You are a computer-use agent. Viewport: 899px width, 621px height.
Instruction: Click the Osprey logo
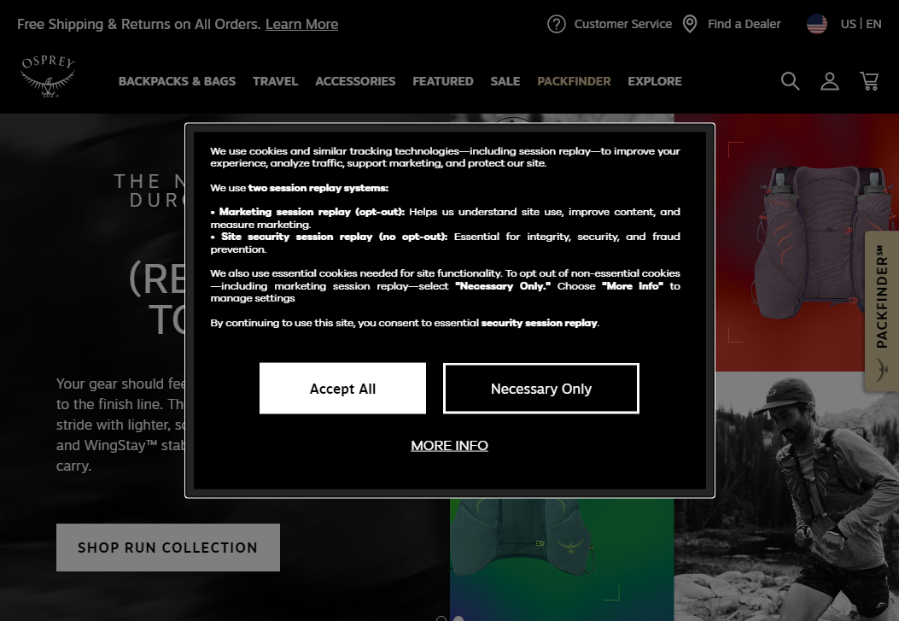click(x=48, y=76)
